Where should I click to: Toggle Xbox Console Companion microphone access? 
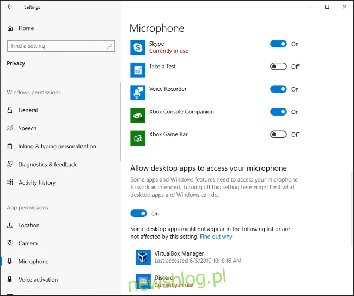(x=278, y=112)
